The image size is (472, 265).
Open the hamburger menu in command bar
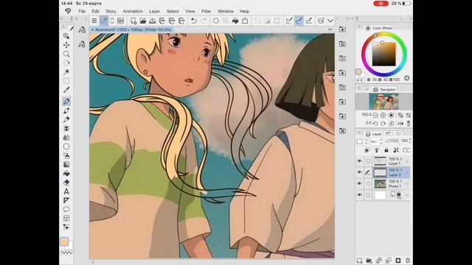[94, 21]
